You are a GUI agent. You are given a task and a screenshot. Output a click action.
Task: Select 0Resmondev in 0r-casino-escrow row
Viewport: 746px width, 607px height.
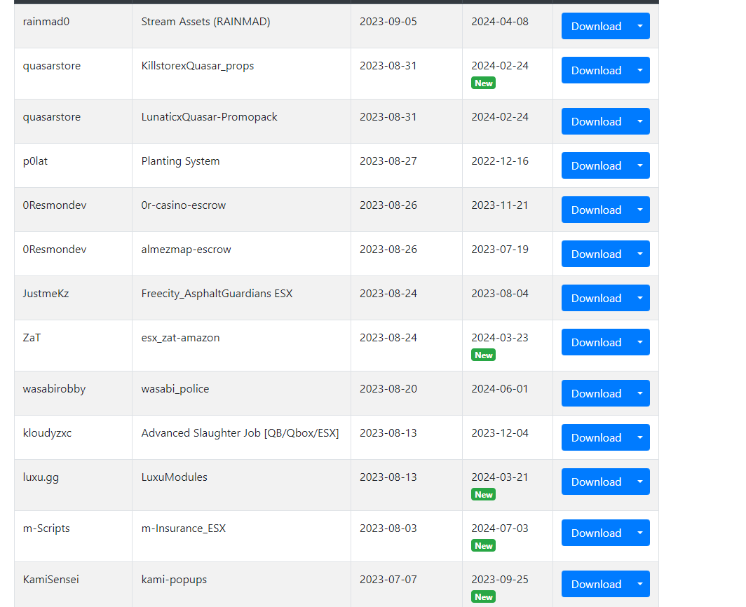coord(55,205)
